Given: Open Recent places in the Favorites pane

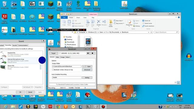Looking at the screenshot, I should click(x=71, y=45).
